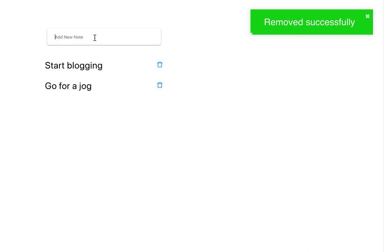Select the Go for a jog note text
Viewport: 384px width, 252px height.
pyautogui.click(x=68, y=86)
